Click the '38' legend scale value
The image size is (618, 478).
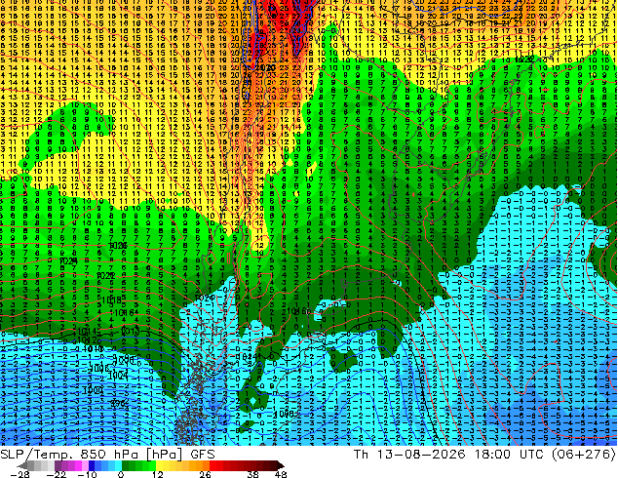pyautogui.click(x=252, y=474)
